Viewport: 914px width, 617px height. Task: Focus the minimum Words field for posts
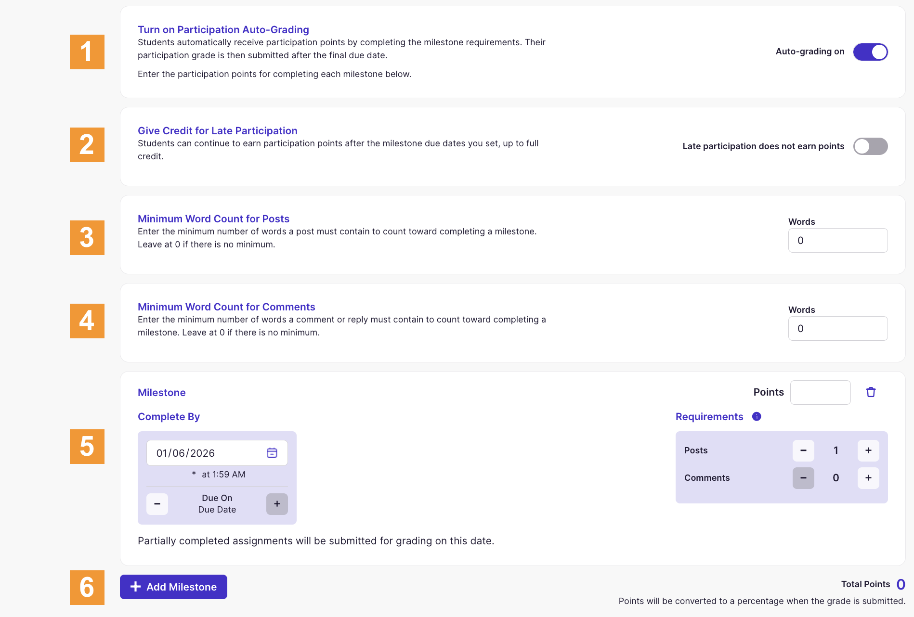[x=838, y=241]
